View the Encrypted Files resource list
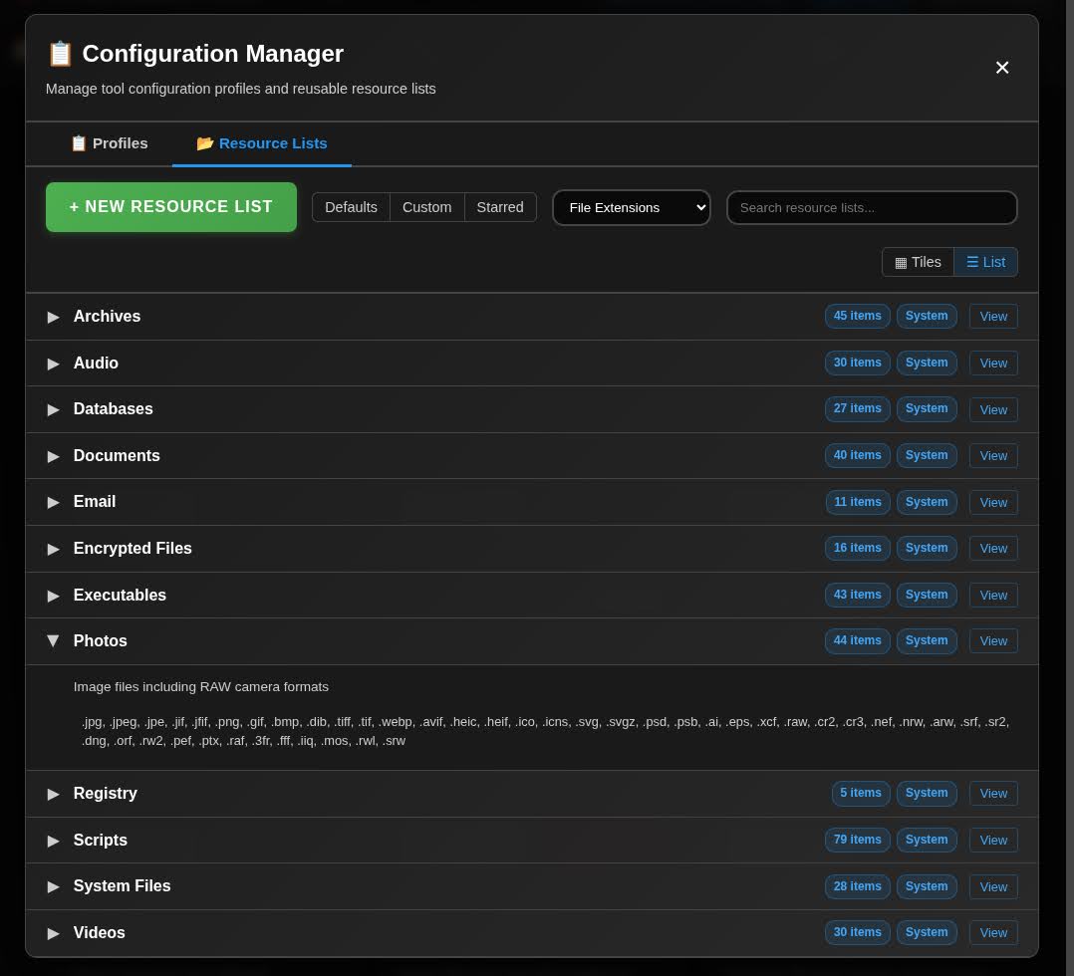The width and height of the screenshot is (1074, 976). coord(993,548)
